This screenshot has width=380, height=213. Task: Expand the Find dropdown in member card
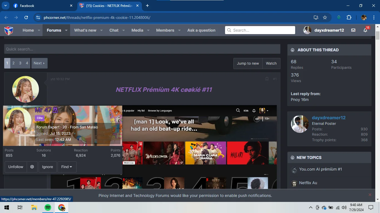pos(67,167)
